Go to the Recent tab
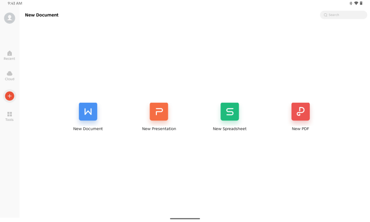Viewport: 370px width, 222px height. coord(9,55)
